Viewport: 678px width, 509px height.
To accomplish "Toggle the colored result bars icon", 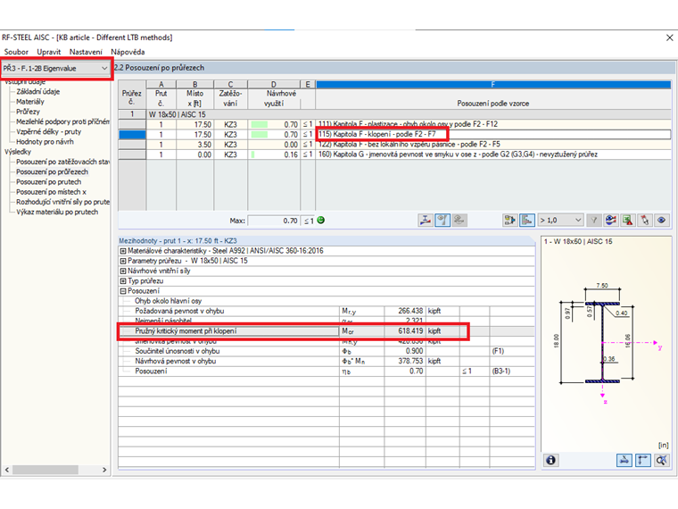I will pyautogui.click(x=527, y=221).
